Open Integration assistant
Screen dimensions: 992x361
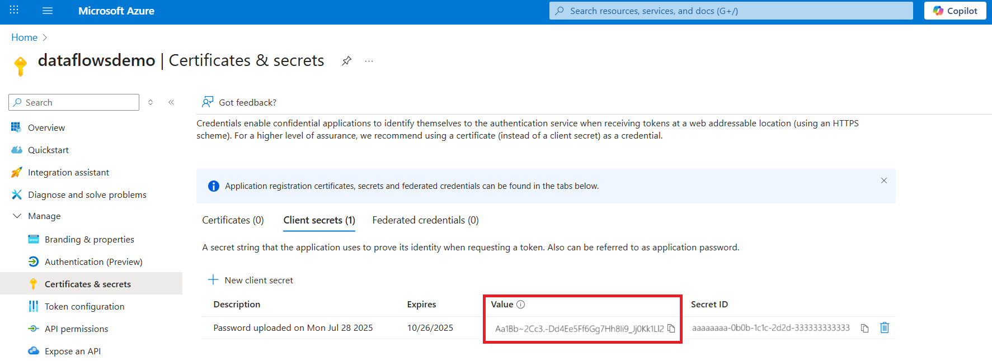(x=68, y=172)
